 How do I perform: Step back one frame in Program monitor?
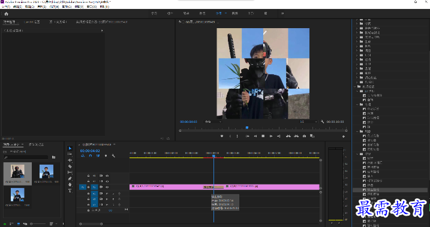pos(255,136)
